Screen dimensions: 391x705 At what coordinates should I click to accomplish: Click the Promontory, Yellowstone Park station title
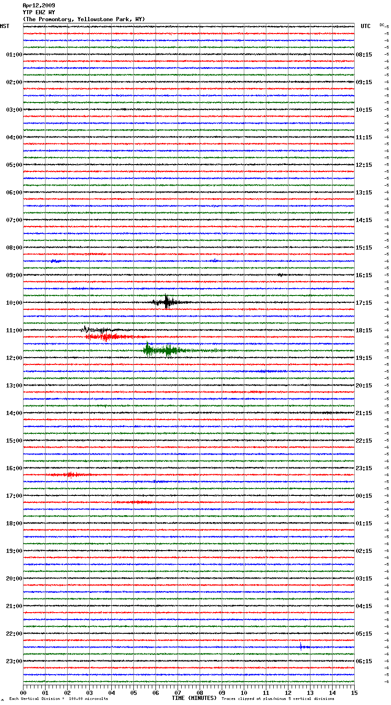(84, 19)
